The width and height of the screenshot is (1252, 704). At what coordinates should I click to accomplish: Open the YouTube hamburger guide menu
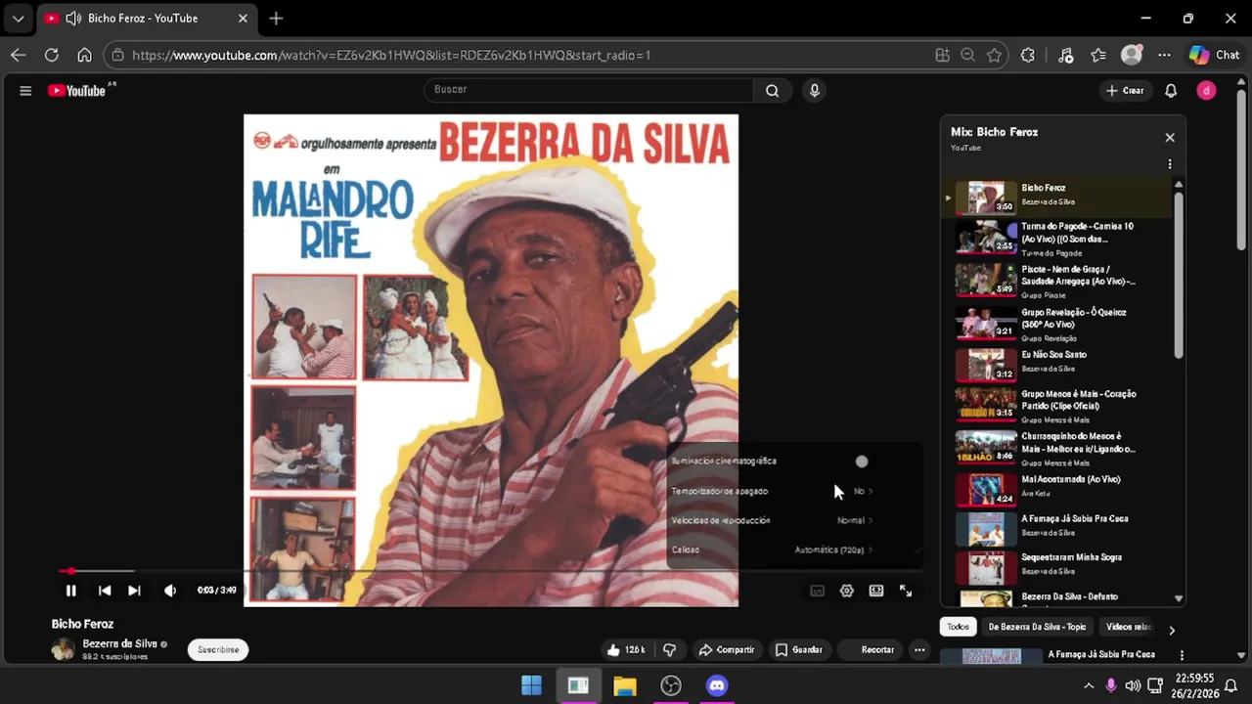[x=25, y=91]
